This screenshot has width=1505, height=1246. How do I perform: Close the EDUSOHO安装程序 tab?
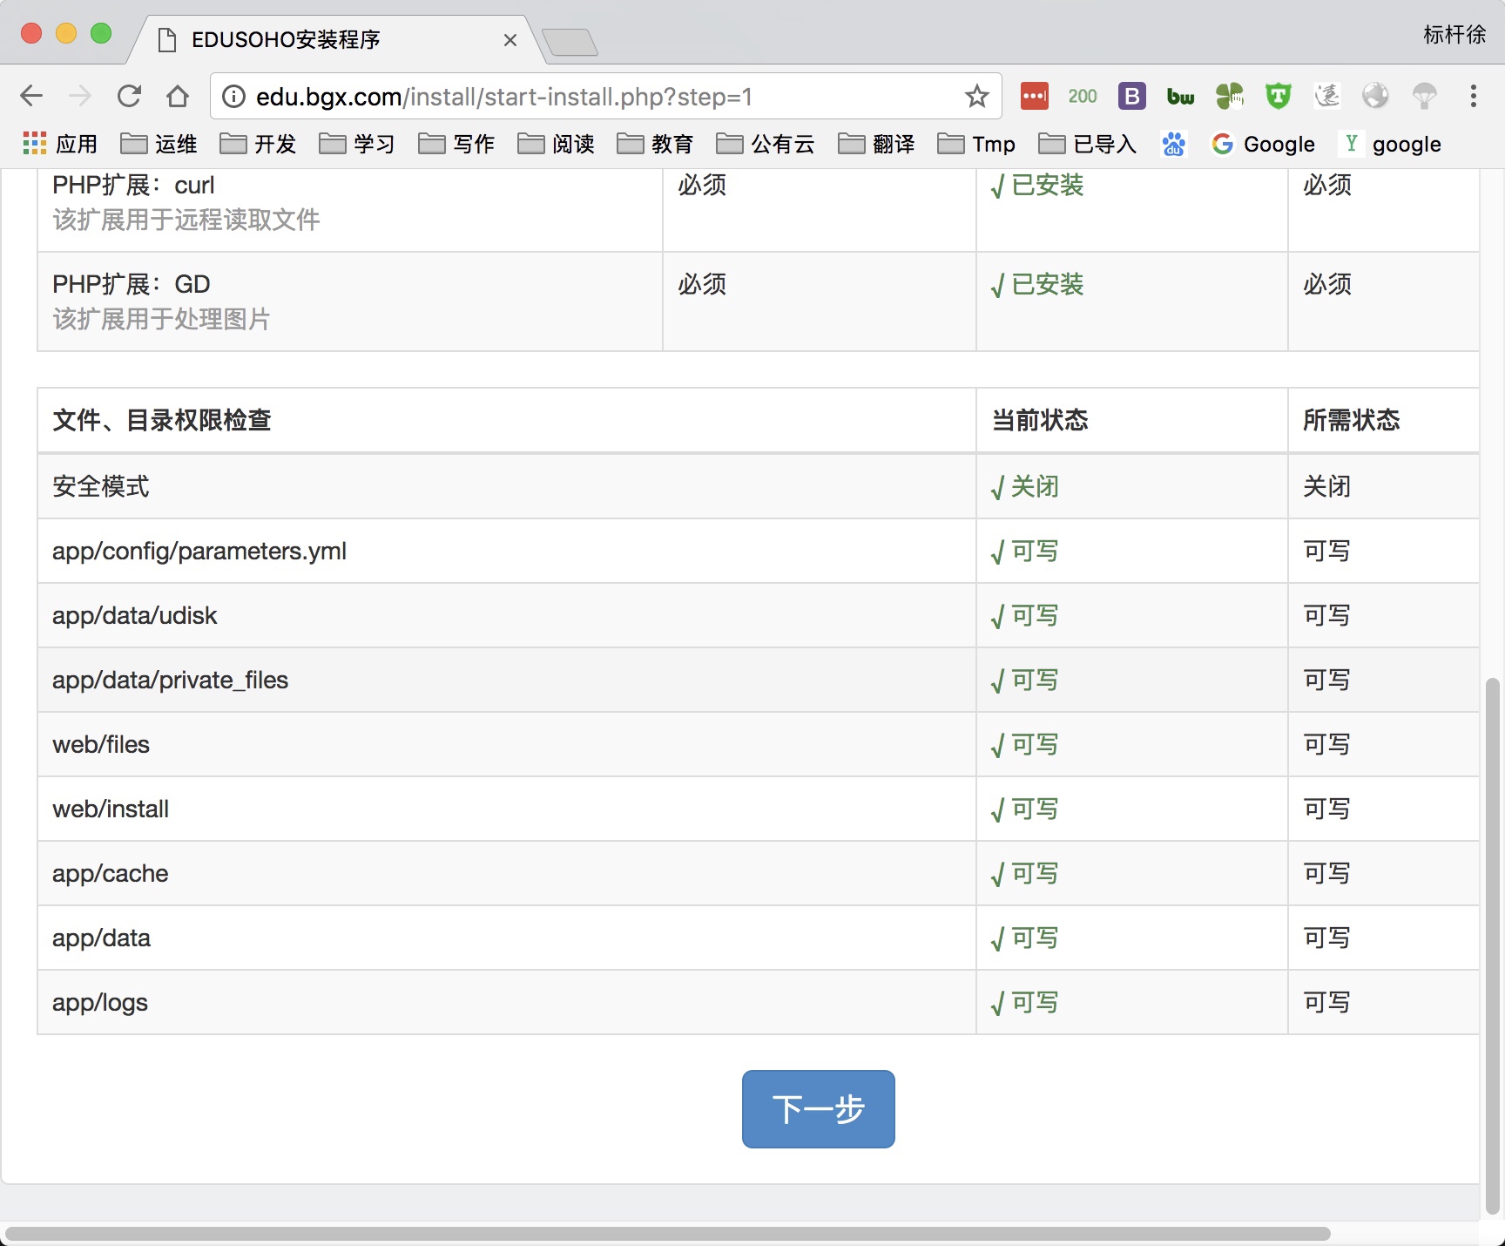click(x=510, y=40)
